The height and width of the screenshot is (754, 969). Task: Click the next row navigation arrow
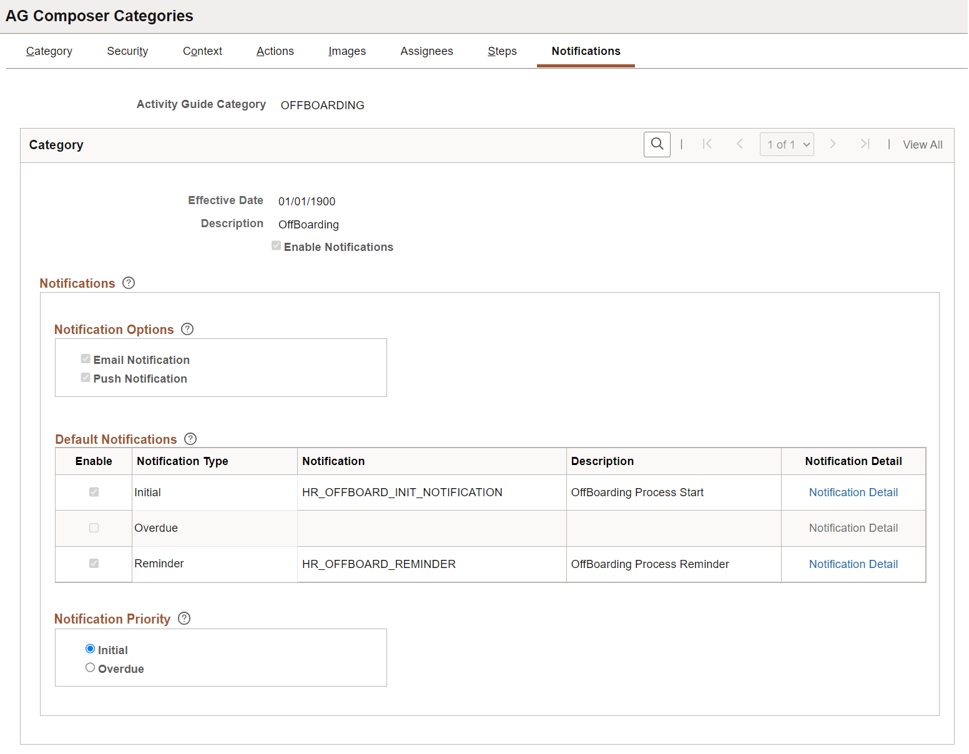point(834,144)
